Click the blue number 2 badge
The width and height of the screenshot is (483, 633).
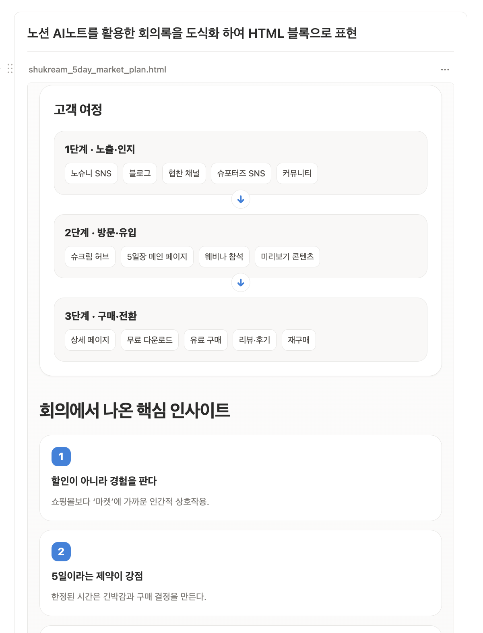click(61, 552)
